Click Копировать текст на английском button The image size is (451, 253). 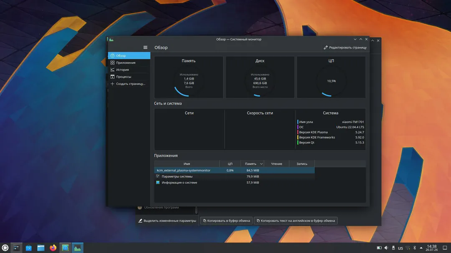(296, 221)
